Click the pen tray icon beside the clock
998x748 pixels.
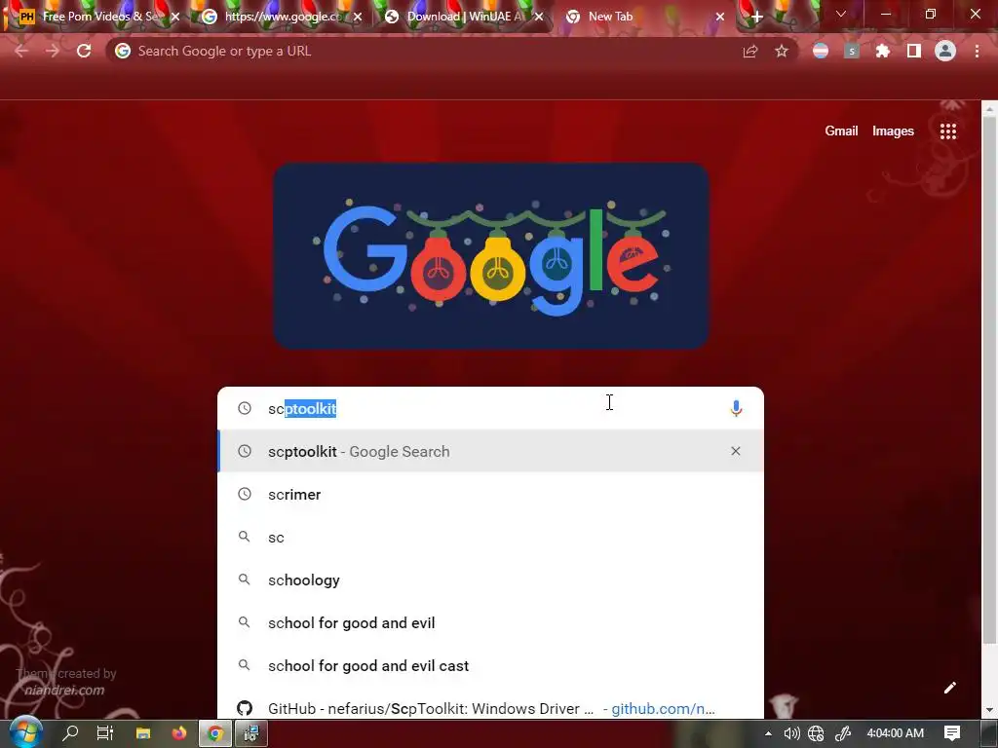point(843,733)
